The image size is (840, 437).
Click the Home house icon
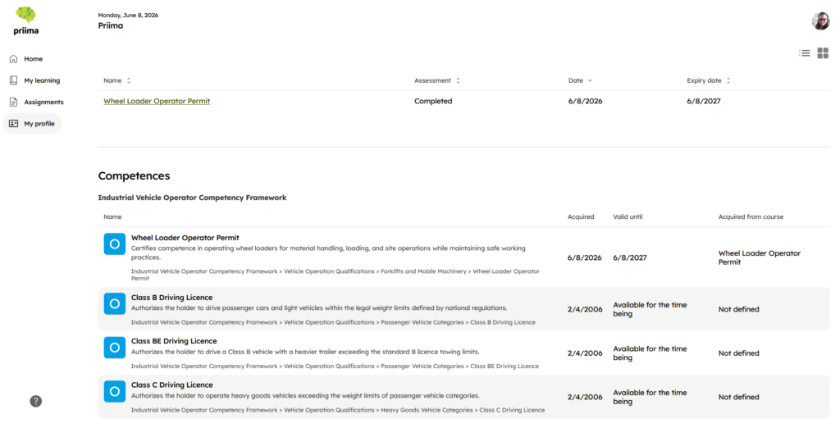click(x=13, y=59)
